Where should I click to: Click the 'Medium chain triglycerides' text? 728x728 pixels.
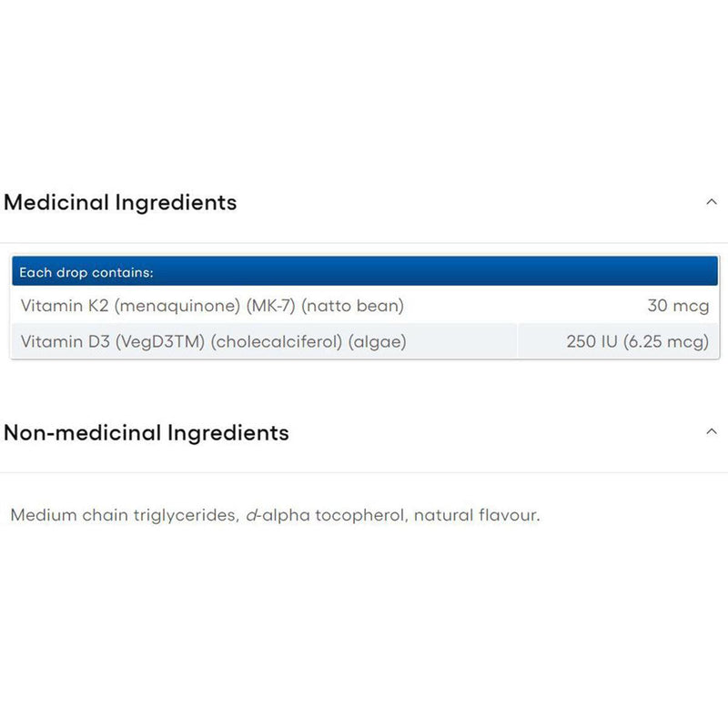coord(123,515)
